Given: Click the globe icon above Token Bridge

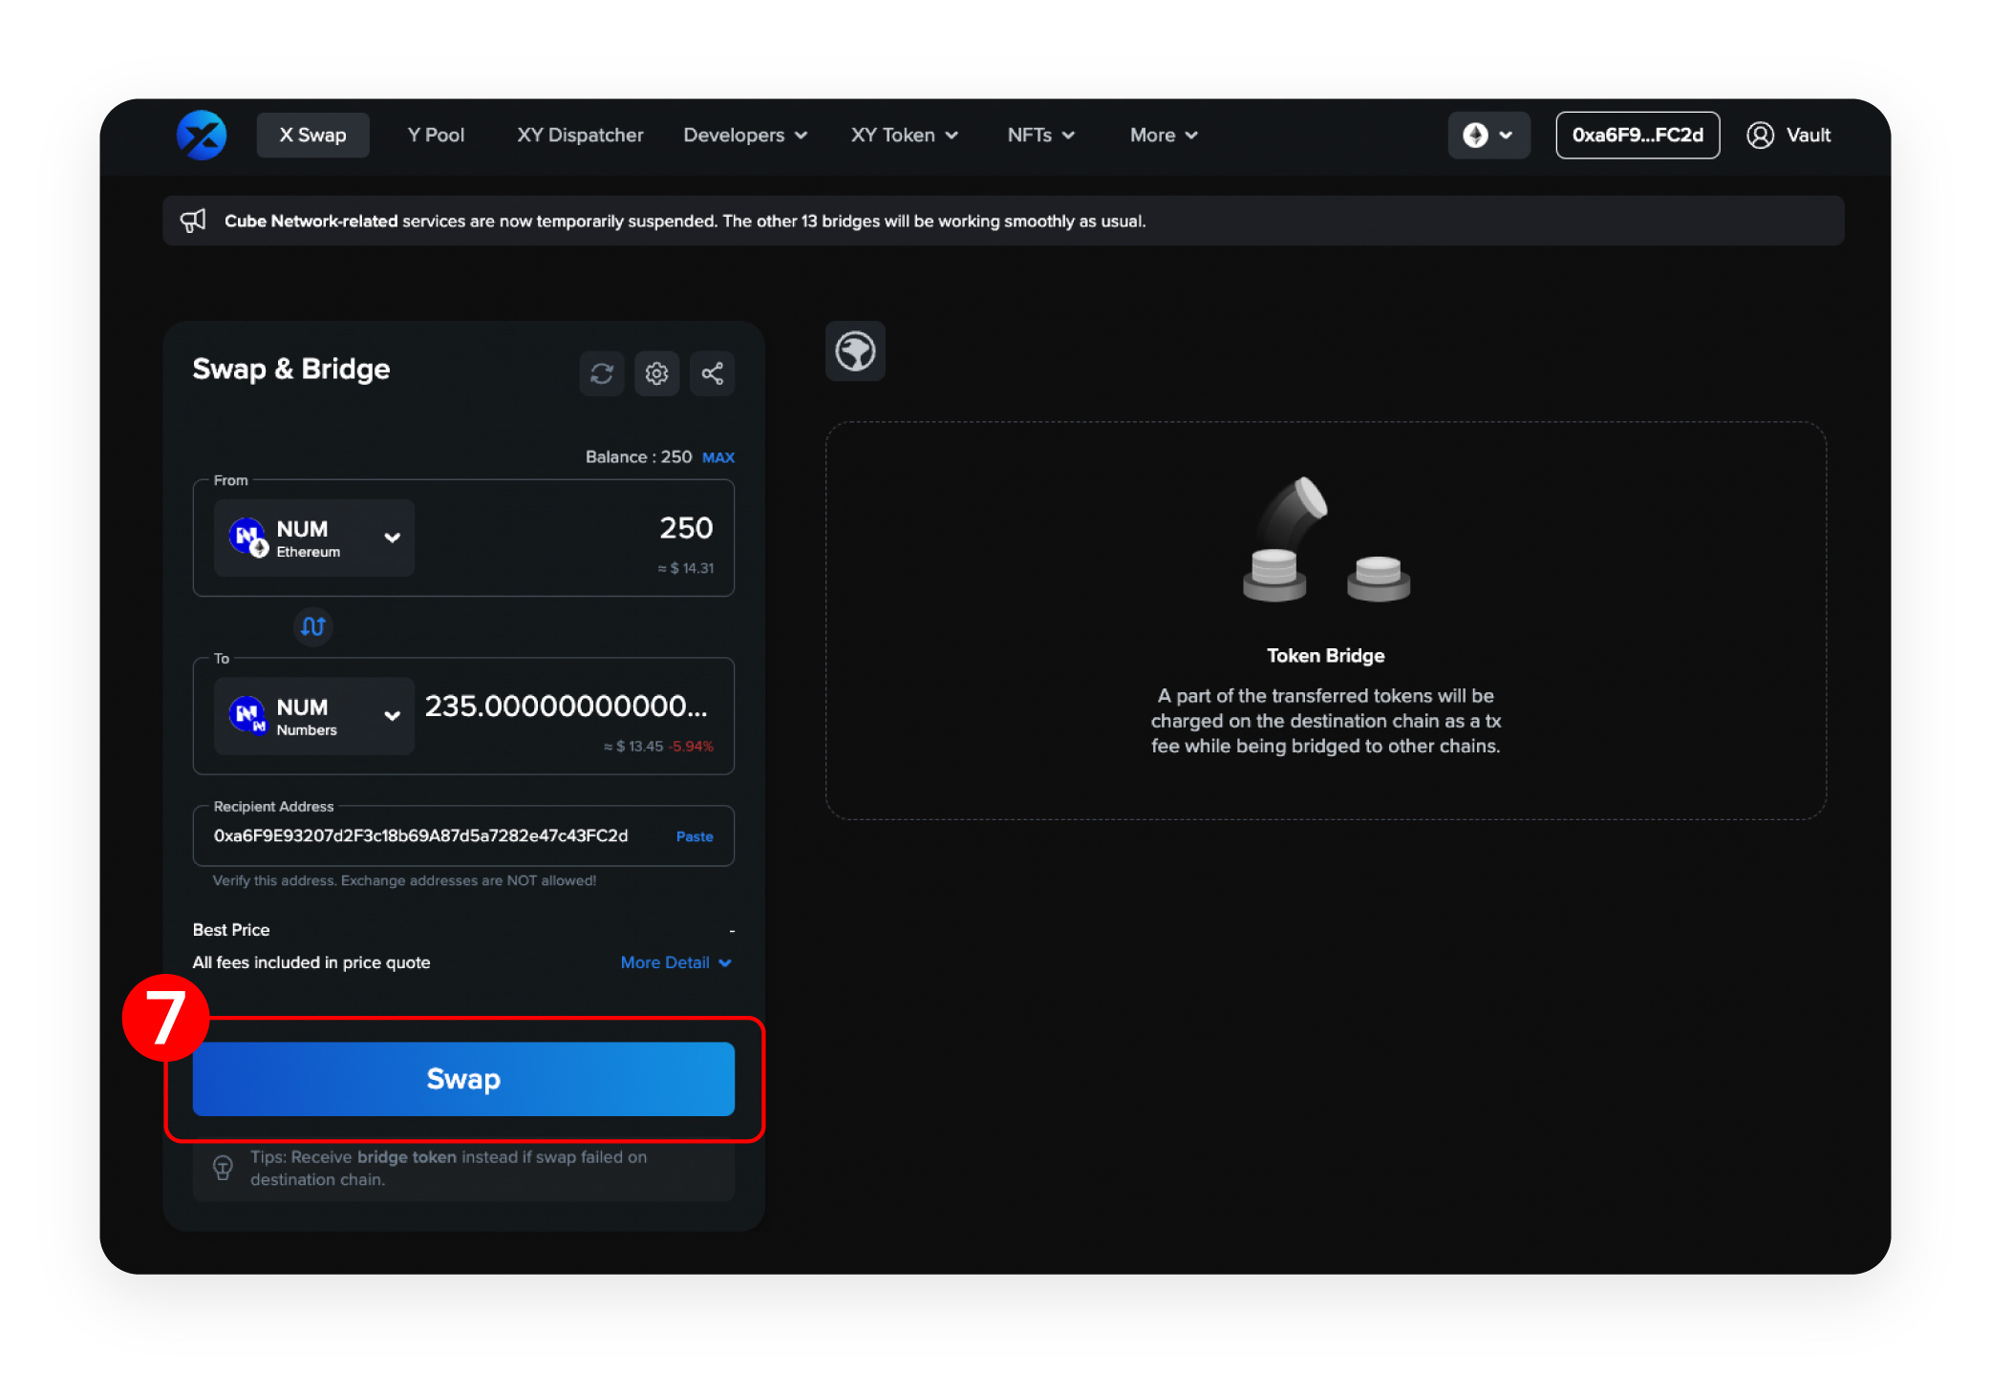Looking at the screenshot, I should [x=854, y=351].
